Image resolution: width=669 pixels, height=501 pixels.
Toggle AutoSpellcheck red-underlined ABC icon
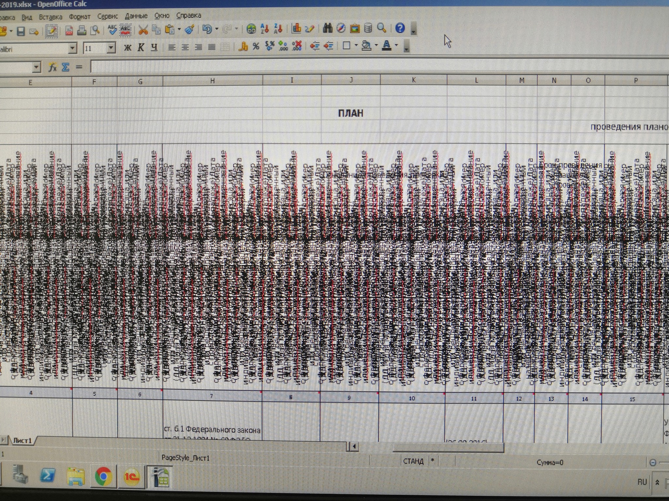(x=125, y=30)
